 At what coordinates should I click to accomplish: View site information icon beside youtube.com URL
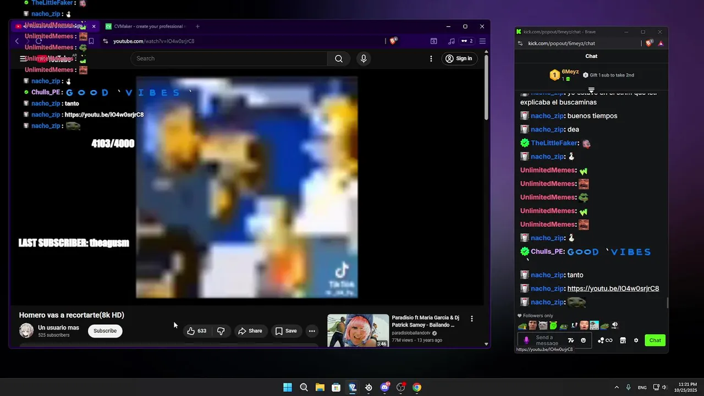[106, 41]
